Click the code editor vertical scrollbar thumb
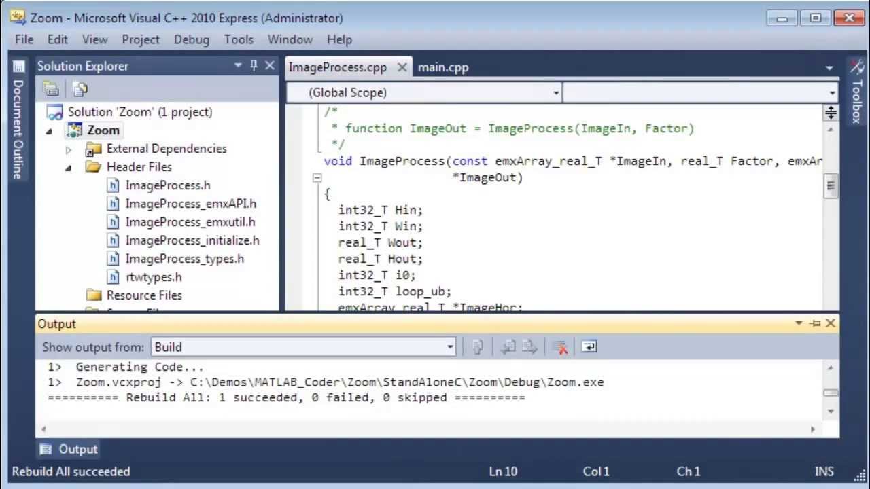The width and height of the screenshot is (870, 489). [x=831, y=185]
